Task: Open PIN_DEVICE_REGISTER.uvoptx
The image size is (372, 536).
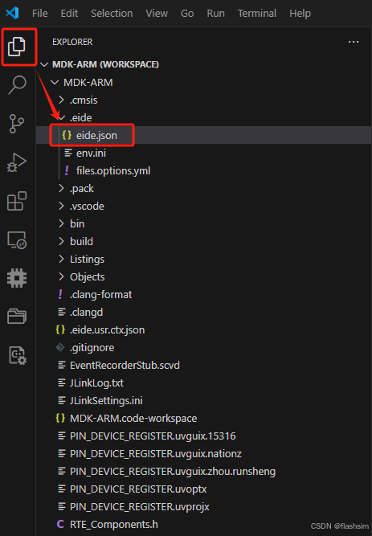Action: pyautogui.click(x=203, y=489)
